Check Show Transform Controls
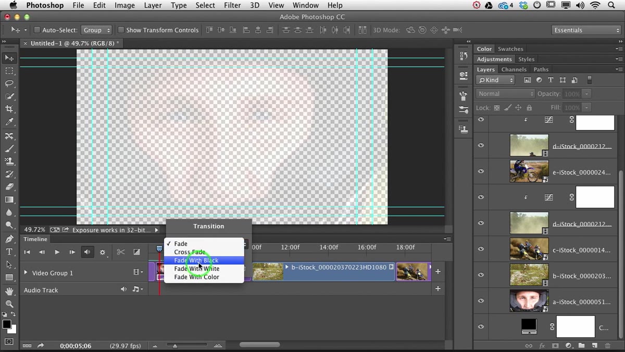The height and width of the screenshot is (352, 625). click(121, 30)
